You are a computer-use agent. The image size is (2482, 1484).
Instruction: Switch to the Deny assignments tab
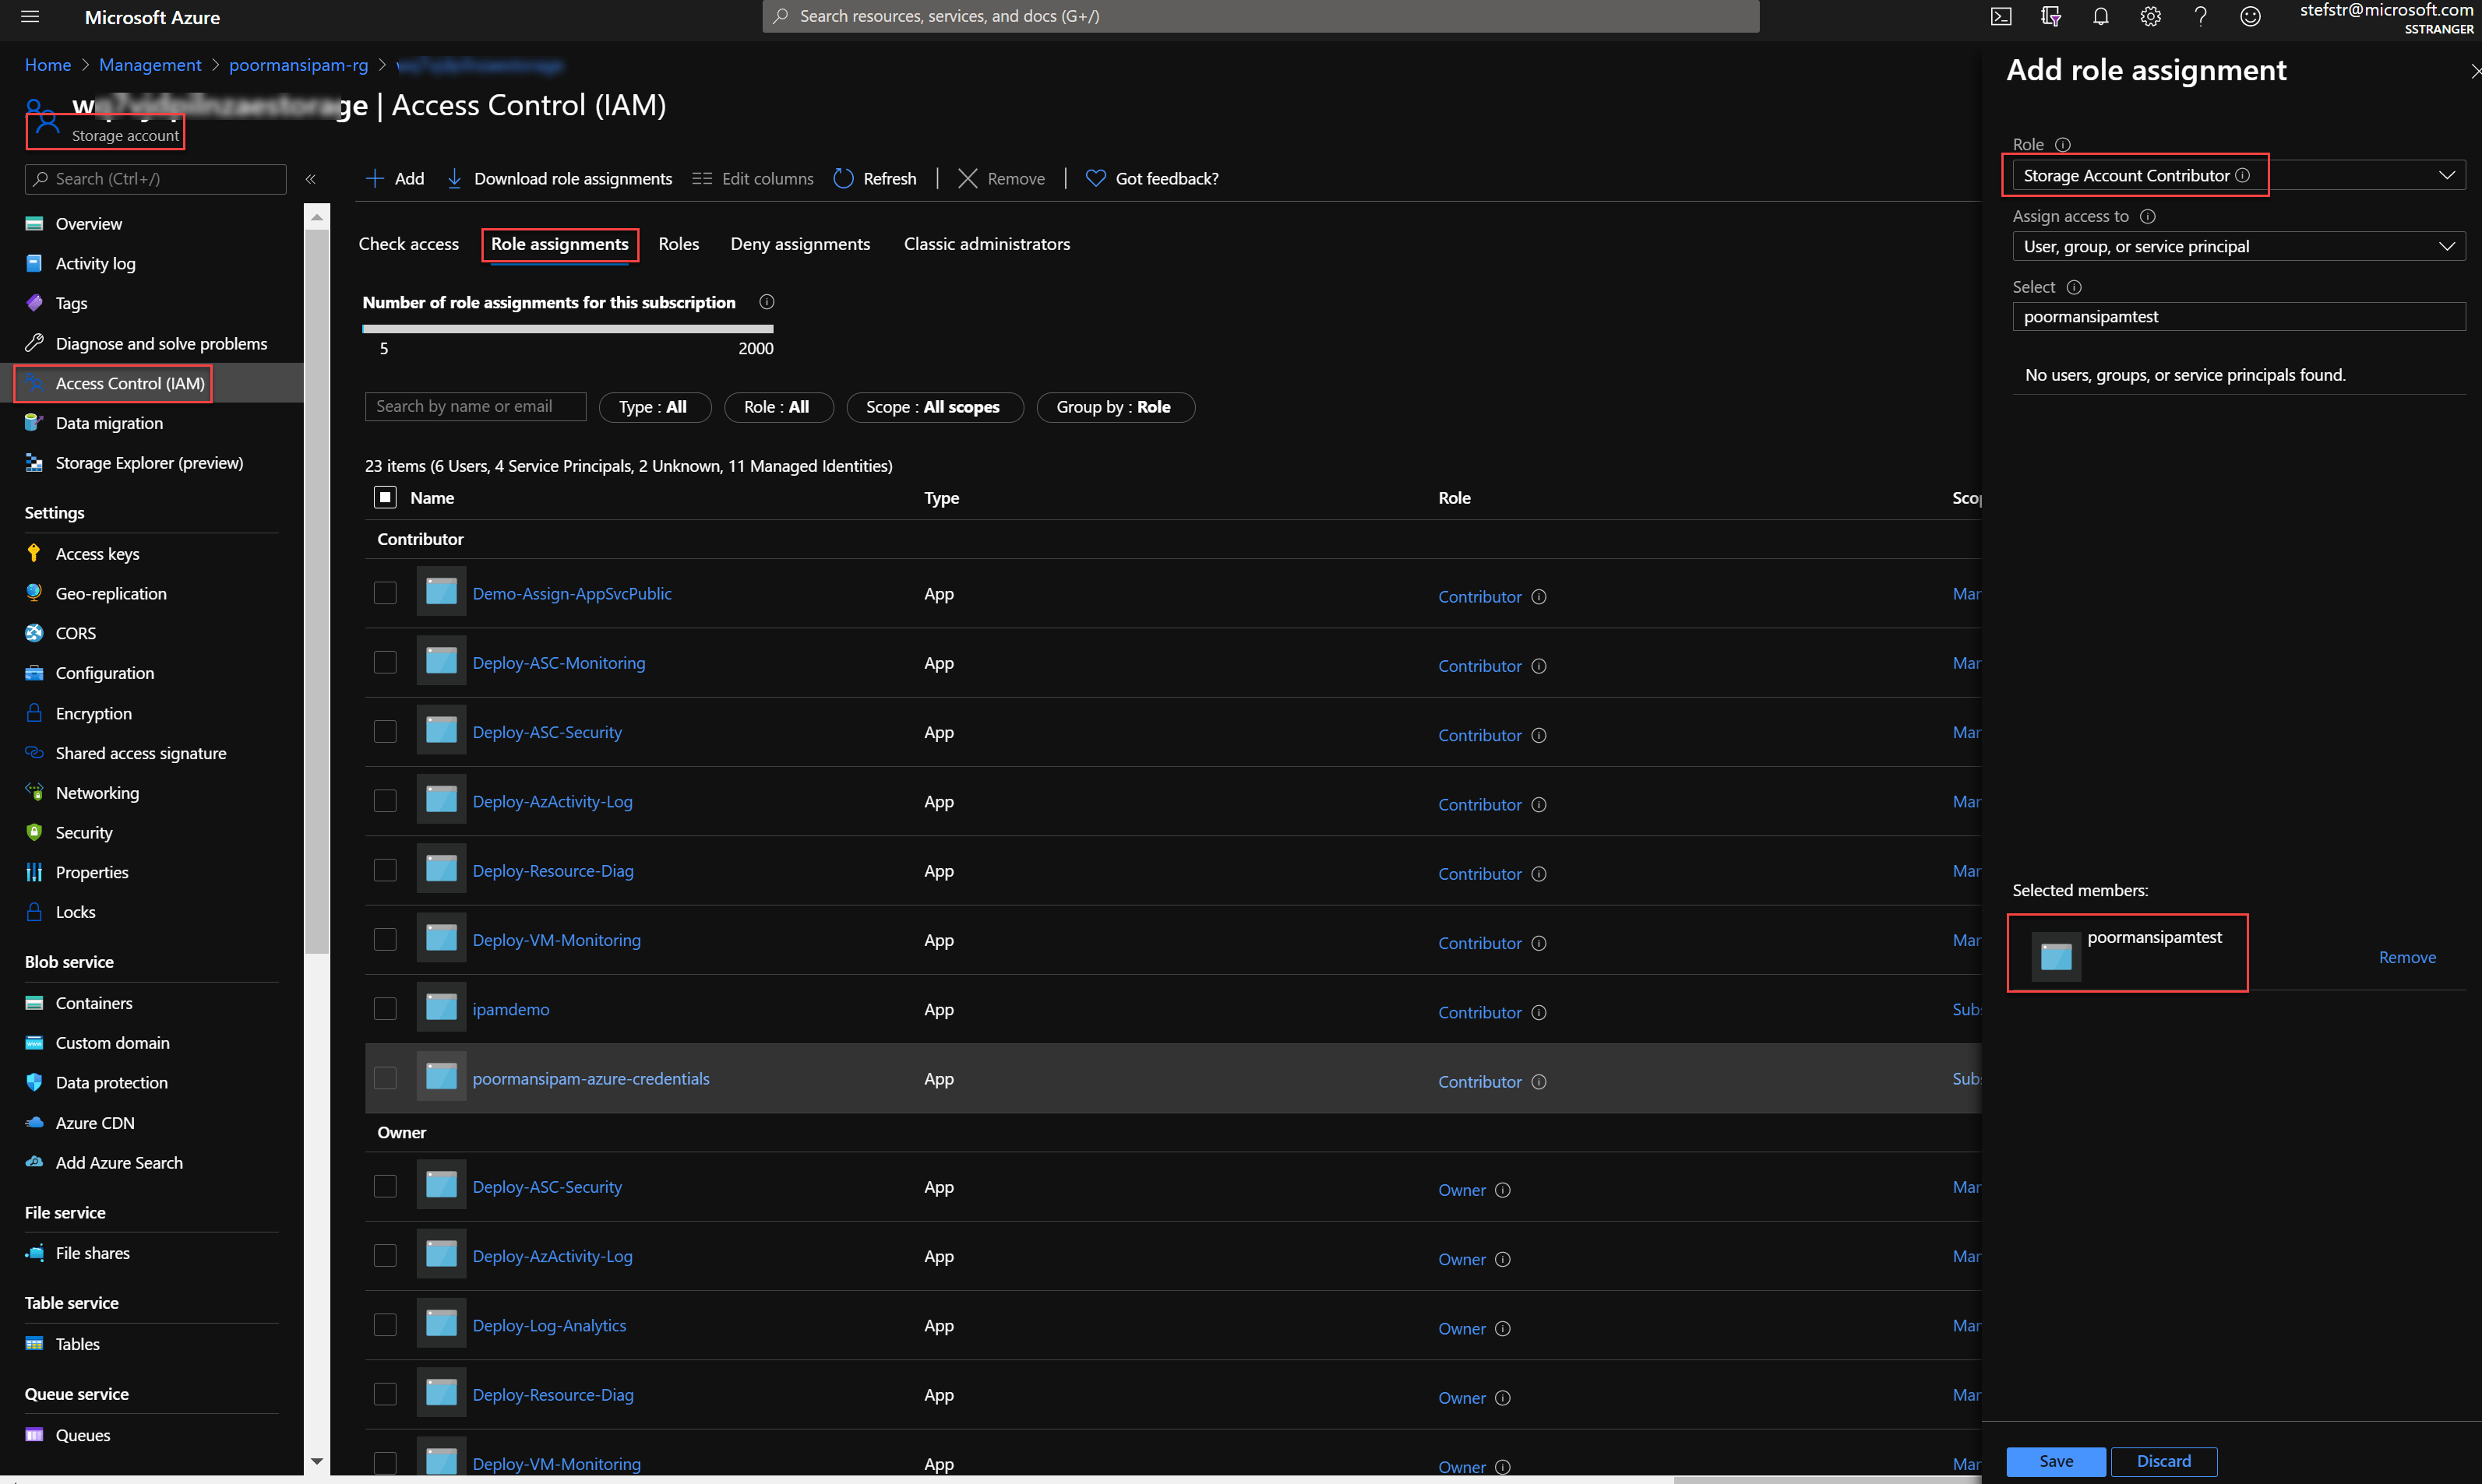(799, 244)
